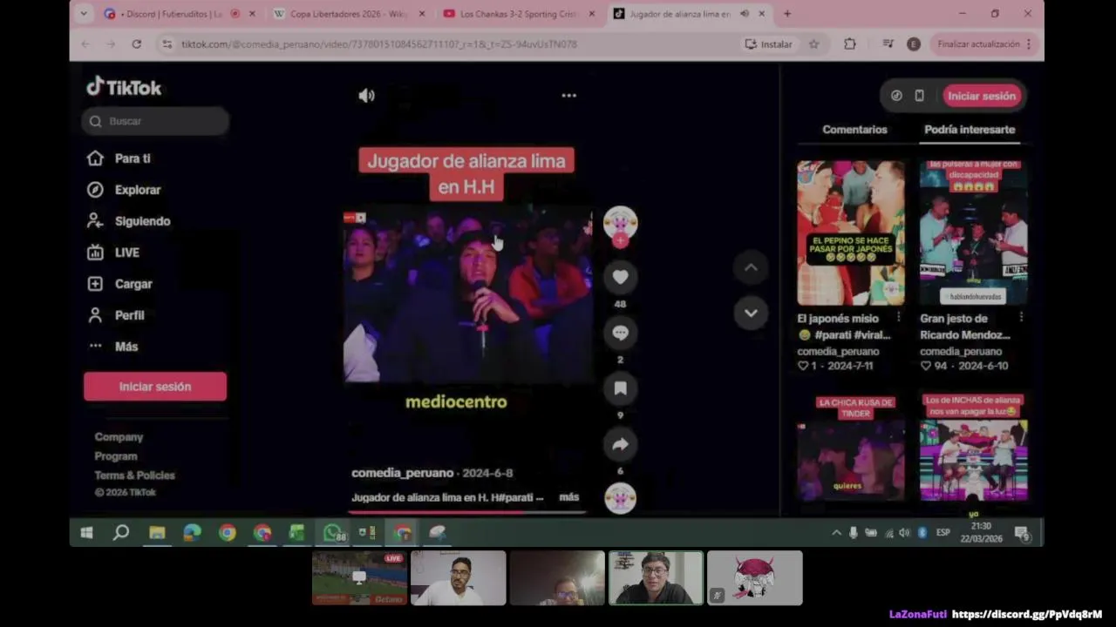The height and width of the screenshot is (627, 1116).
Task: Open the discord.gg/PpVdq8rM link
Action: 1026,614
